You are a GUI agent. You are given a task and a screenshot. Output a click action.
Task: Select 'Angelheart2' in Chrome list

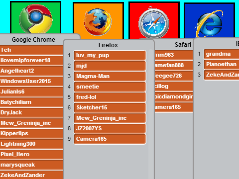31,71
